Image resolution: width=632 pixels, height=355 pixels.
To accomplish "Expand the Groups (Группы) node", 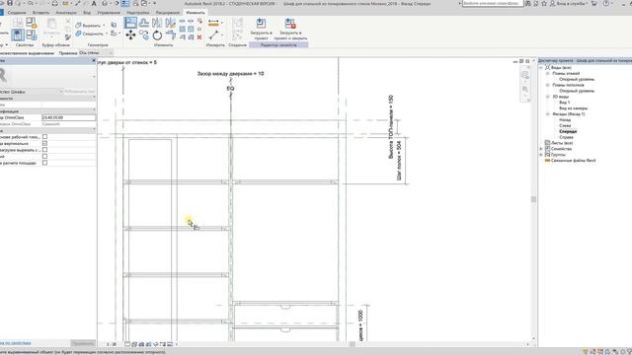I will 541,155.
